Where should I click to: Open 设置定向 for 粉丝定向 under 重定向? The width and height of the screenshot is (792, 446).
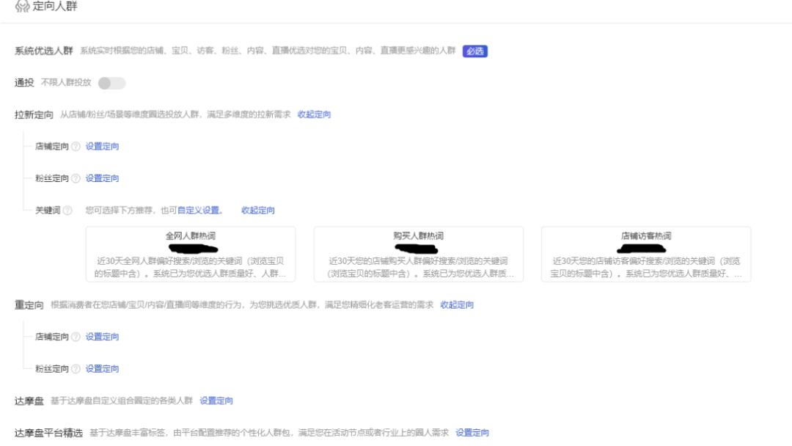coord(102,368)
